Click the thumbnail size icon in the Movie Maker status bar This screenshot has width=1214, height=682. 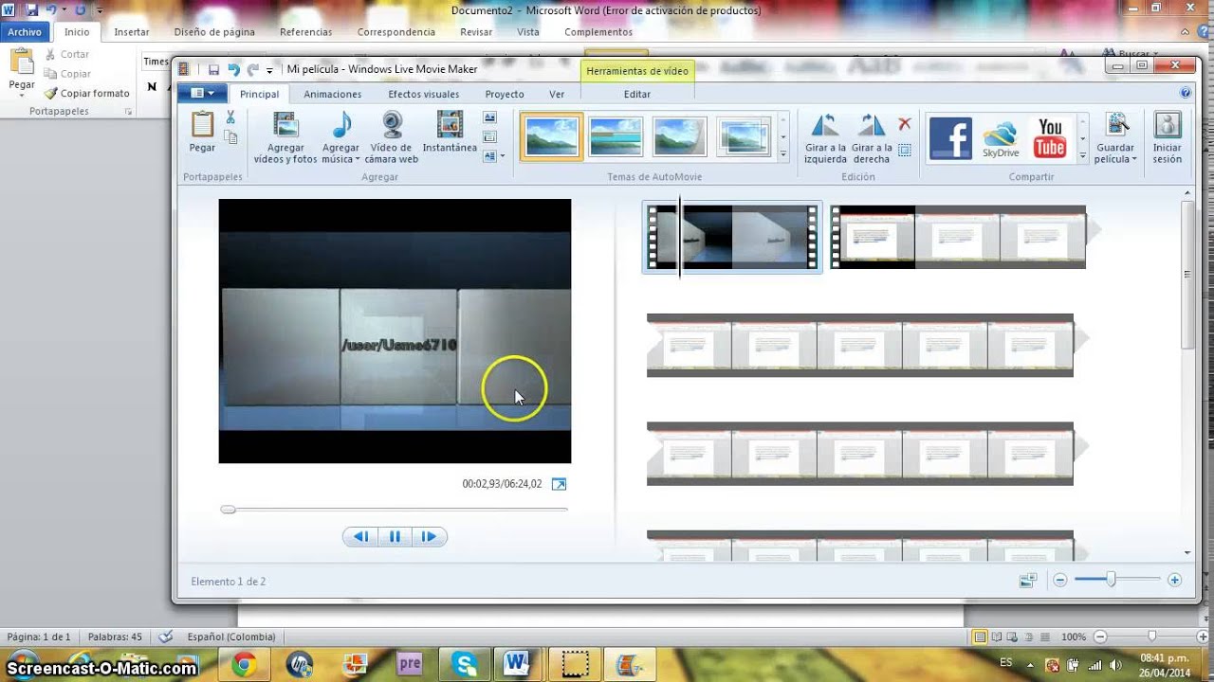(x=1028, y=580)
